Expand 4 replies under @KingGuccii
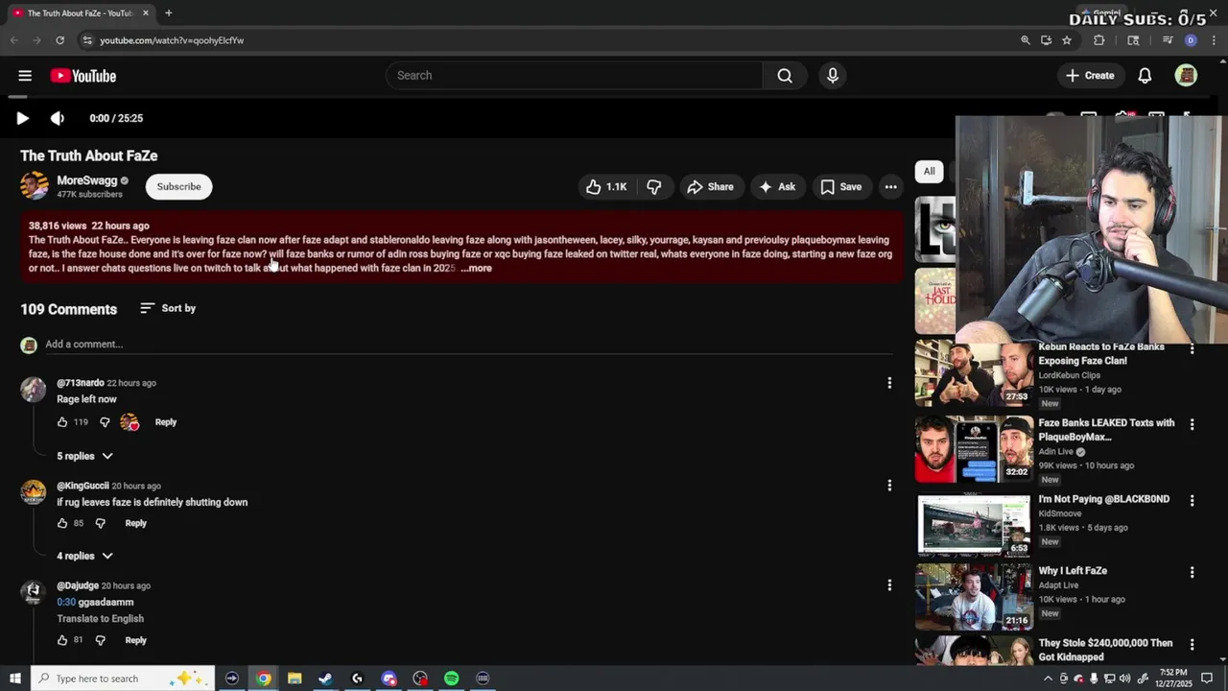 tap(84, 556)
